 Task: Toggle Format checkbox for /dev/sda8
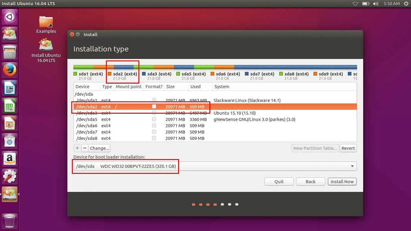(154, 138)
